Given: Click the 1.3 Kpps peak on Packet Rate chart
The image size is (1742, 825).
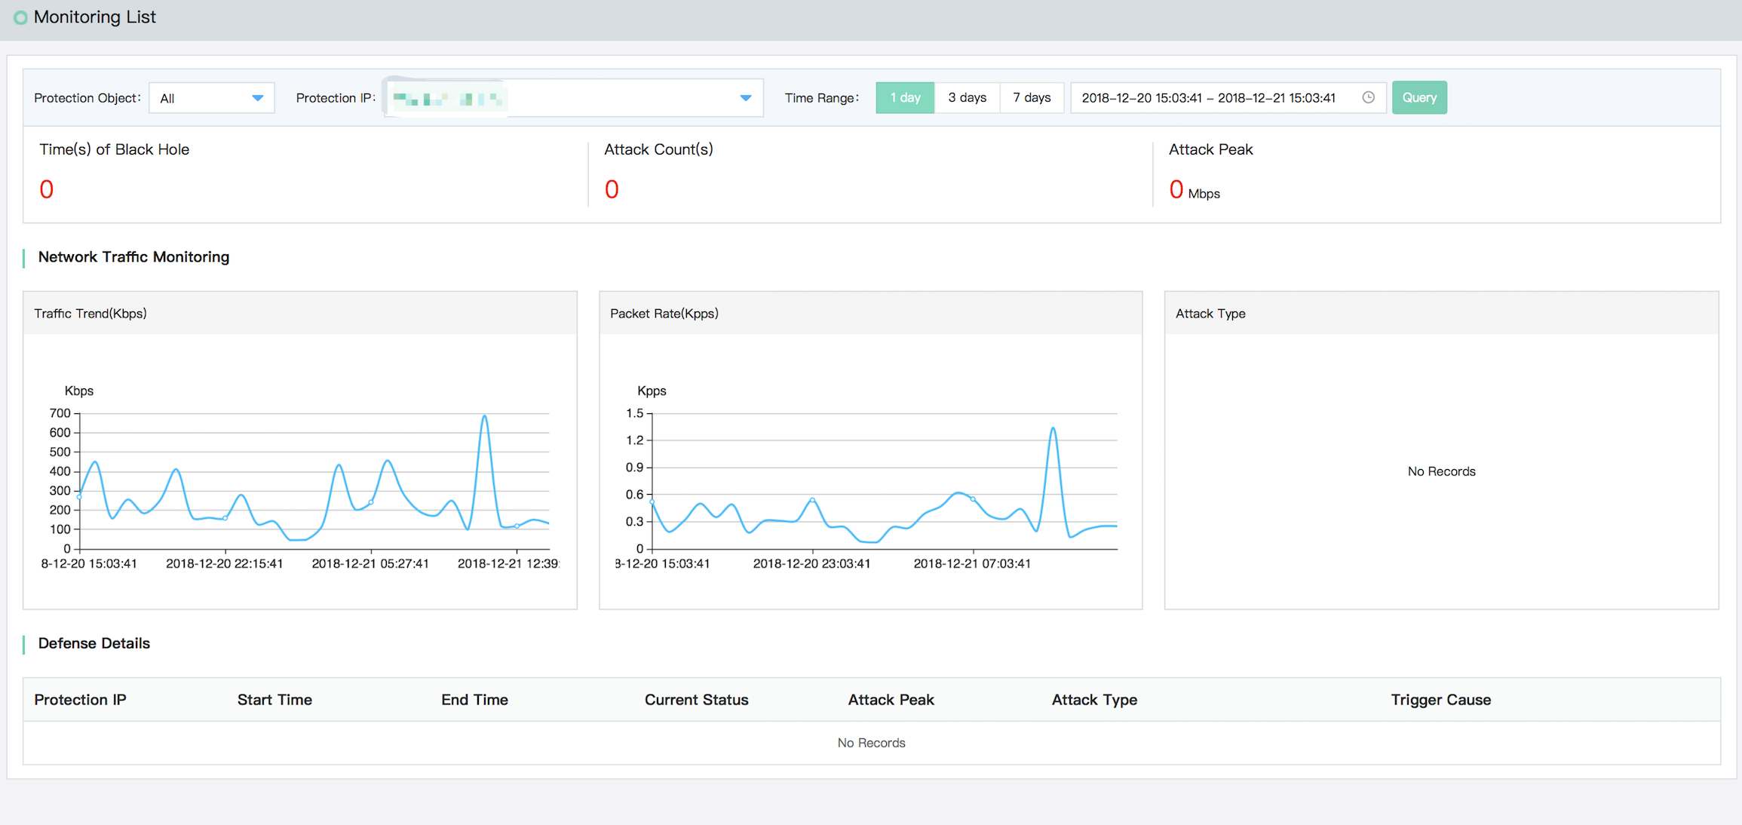Looking at the screenshot, I should tap(1053, 428).
